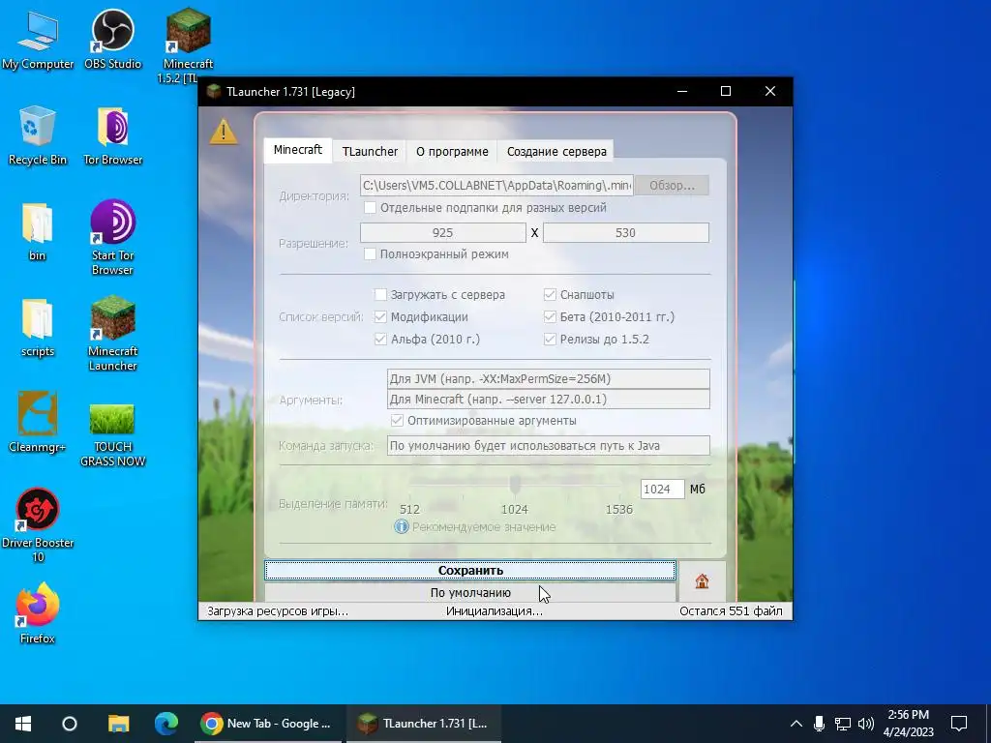Screen dimensions: 991x743
Task: Click the 512 memory scale label
Action: coord(409,509)
